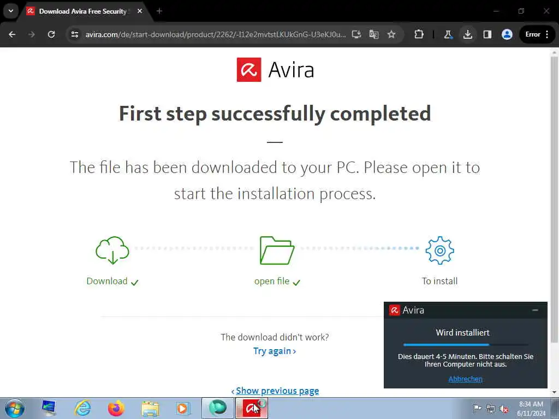
Task: Click the Show previous page link
Action: point(277,391)
